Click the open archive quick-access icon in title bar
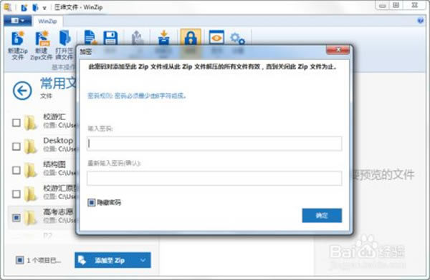The width and height of the screenshot is (430, 280). [35, 8]
